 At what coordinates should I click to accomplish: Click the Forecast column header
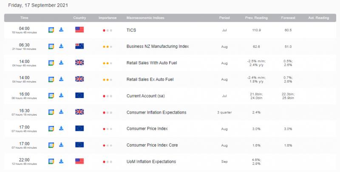pos(288,18)
